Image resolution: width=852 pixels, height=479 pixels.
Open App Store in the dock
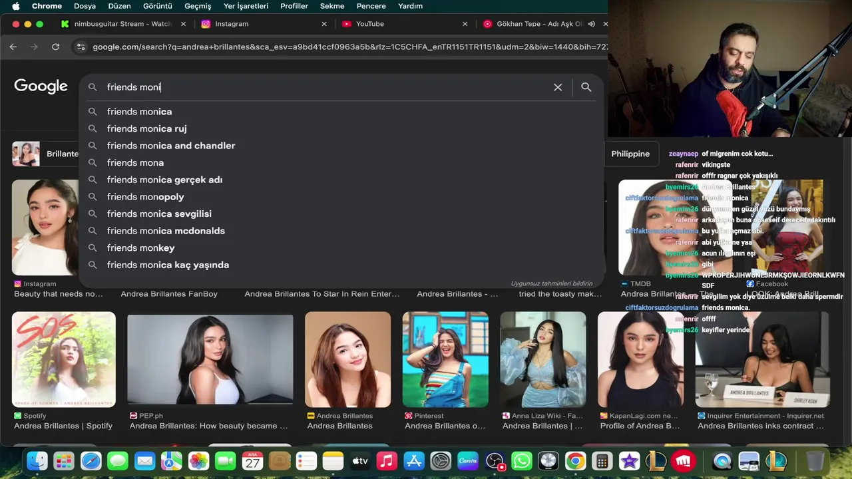click(414, 461)
